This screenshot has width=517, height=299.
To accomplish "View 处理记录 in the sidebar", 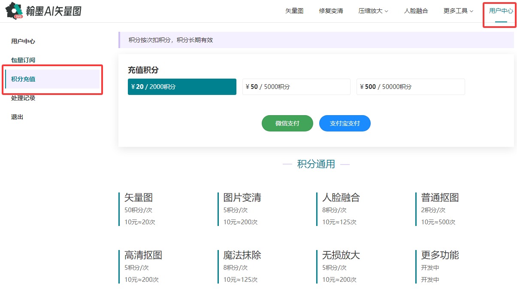I will [x=23, y=98].
